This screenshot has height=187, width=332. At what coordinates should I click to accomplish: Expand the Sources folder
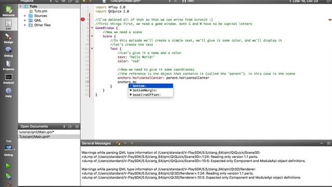[25, 16]
